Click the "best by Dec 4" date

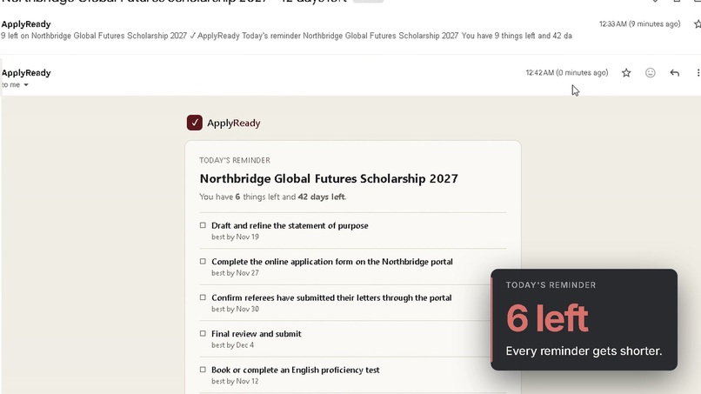(x=232, y=345)
